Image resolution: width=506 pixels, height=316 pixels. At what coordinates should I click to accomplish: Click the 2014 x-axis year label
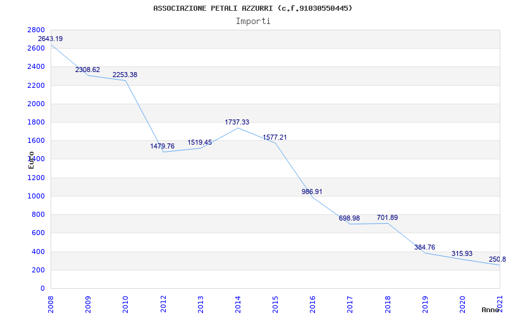tap(238, 305)
